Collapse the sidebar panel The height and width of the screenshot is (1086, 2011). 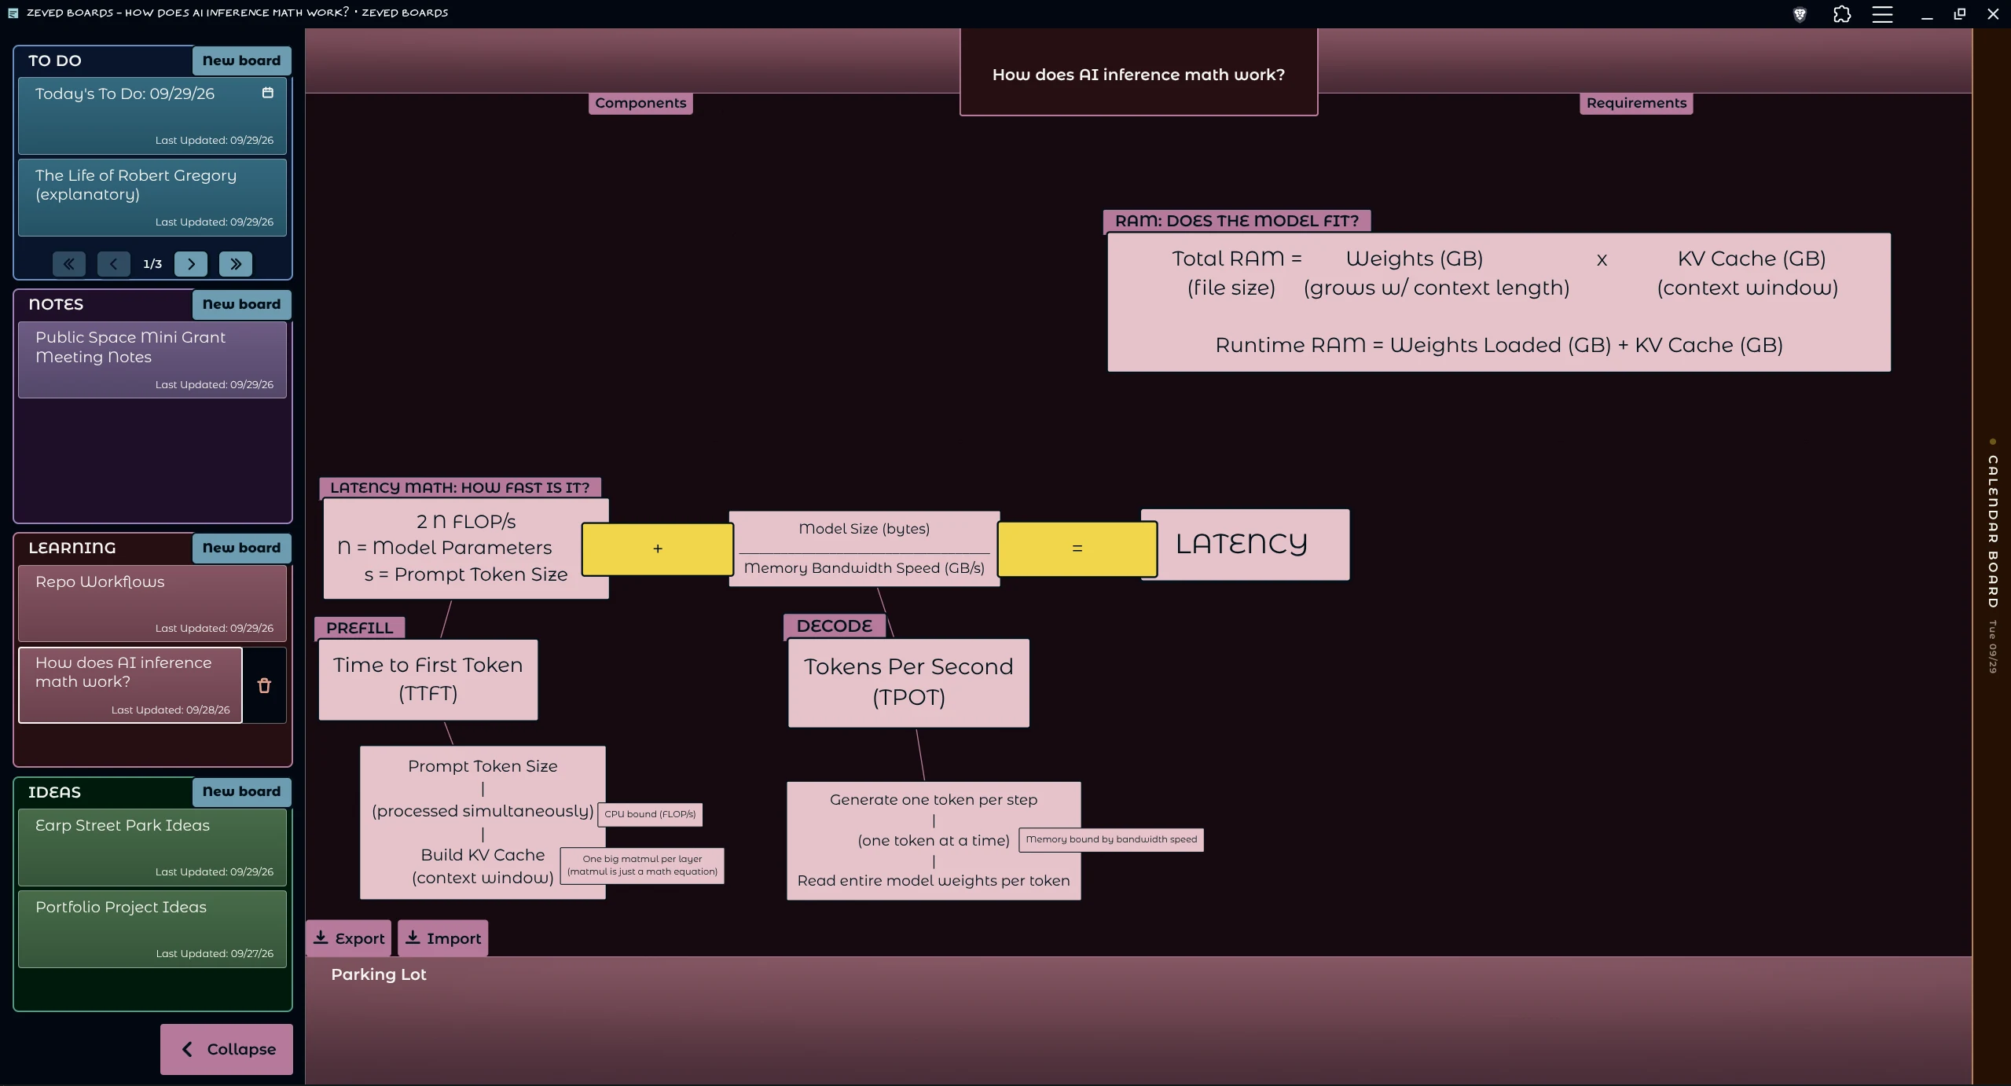tap(226, 1049)
